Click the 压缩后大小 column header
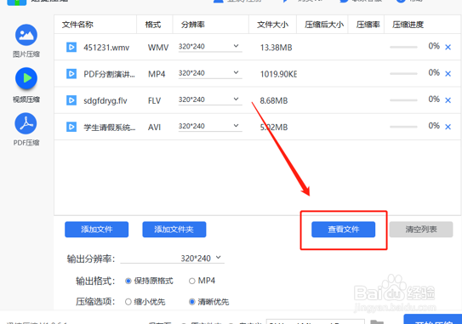The image size is (462, 324). pyautogui.click(x=324, y=25)
